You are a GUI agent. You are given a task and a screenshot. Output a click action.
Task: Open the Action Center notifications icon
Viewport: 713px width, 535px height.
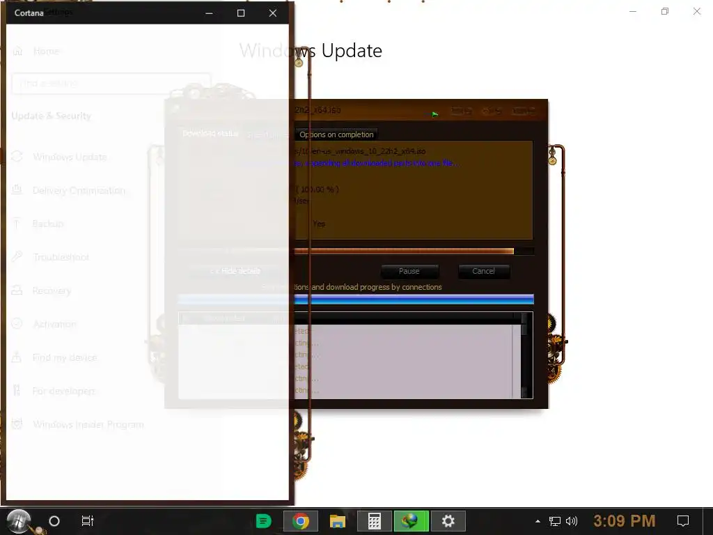pos(683,521)
